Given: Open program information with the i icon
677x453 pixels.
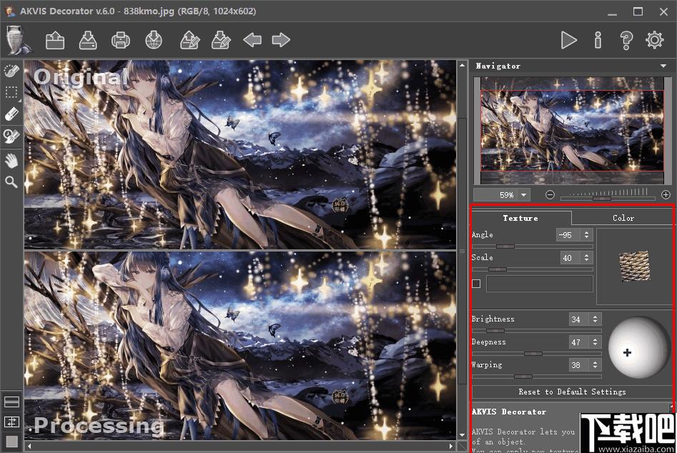Looking at the screenshot, I should (x=598, y=40).
